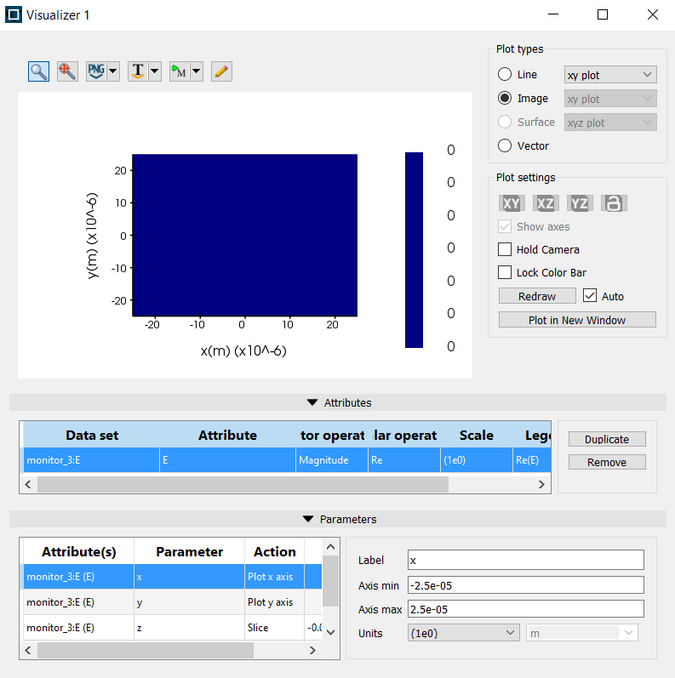This screenshot has width=675, height=678.
Task: Click the Slice action cell
Action: pyautogui.click(x=274, y=628)
